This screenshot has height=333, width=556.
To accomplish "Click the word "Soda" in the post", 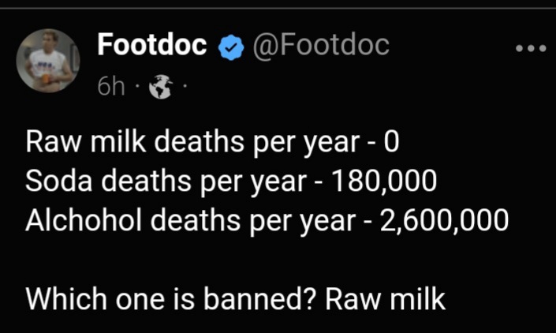I will pyautogui.click(x=54, y=182).
